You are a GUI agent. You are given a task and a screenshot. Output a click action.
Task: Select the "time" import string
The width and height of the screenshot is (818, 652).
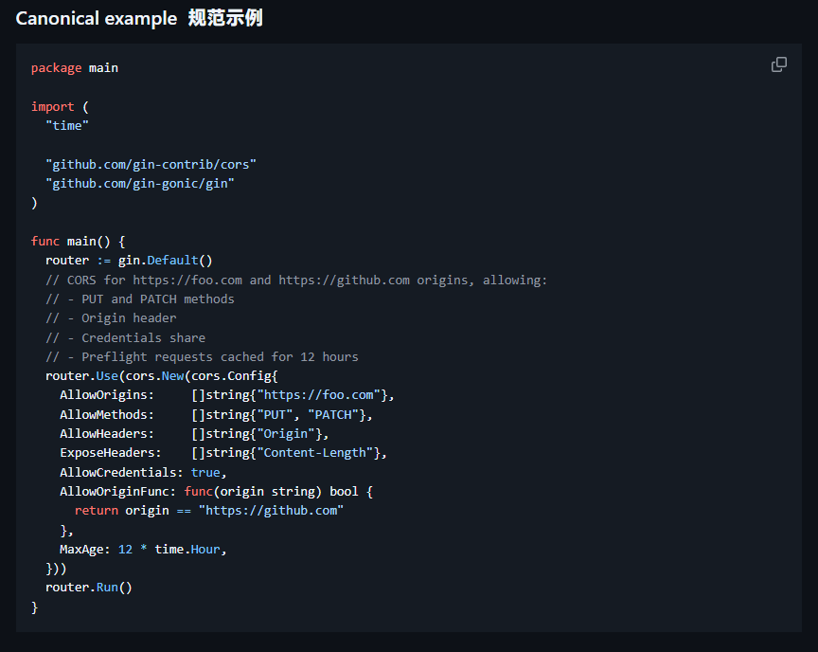click(x=66, y=126)
